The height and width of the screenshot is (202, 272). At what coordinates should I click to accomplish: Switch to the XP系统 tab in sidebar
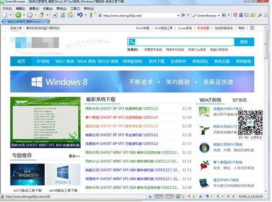(239, 100)
